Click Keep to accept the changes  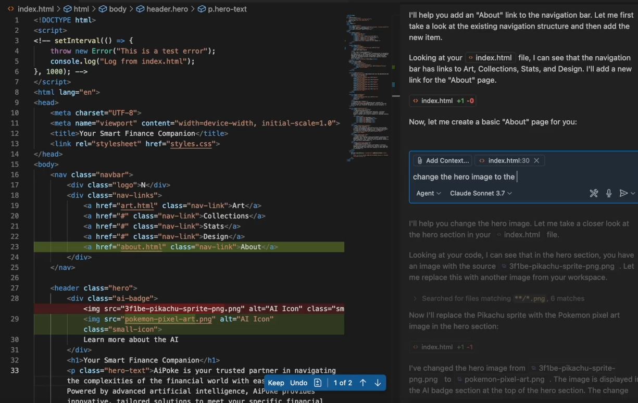[276, 382]
